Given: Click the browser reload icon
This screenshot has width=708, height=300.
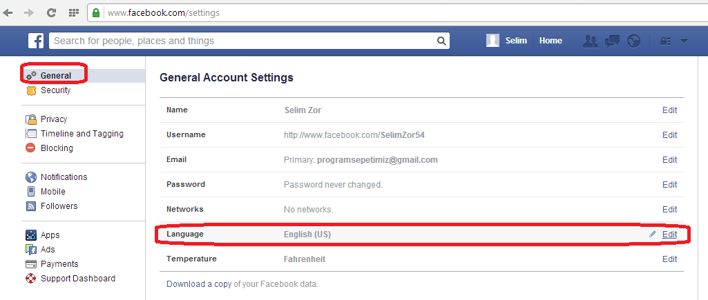Looking at the screenshot, I should tap(51, 12).
